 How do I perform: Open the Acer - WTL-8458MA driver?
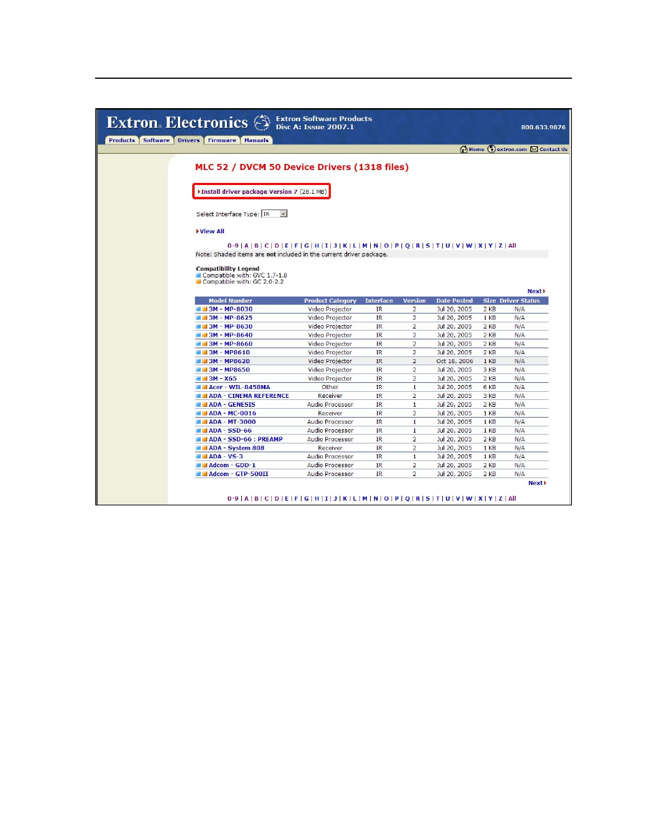tap(239, 387)
